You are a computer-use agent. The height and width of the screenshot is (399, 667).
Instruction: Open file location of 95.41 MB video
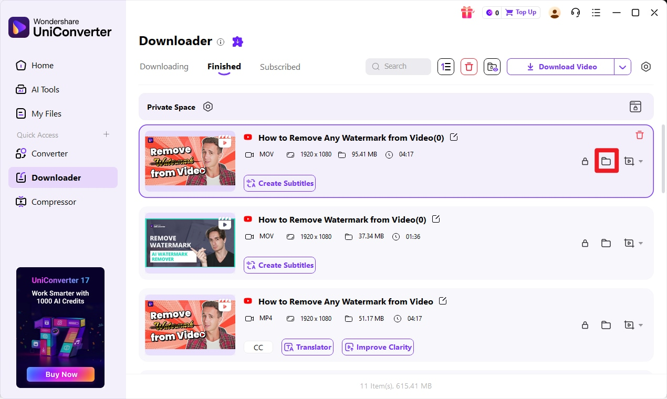pos(606,161)
